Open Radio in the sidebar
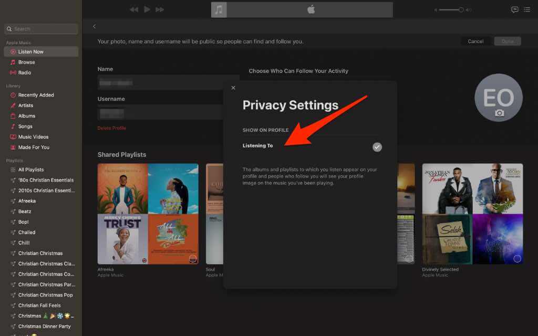538x336 pixels. (25, 72)
